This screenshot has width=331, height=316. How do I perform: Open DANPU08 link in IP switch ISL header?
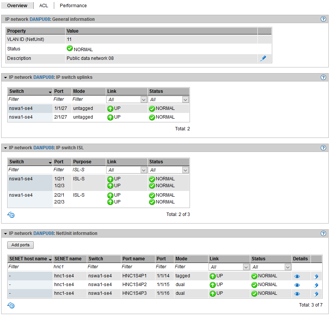click(44, 148)
